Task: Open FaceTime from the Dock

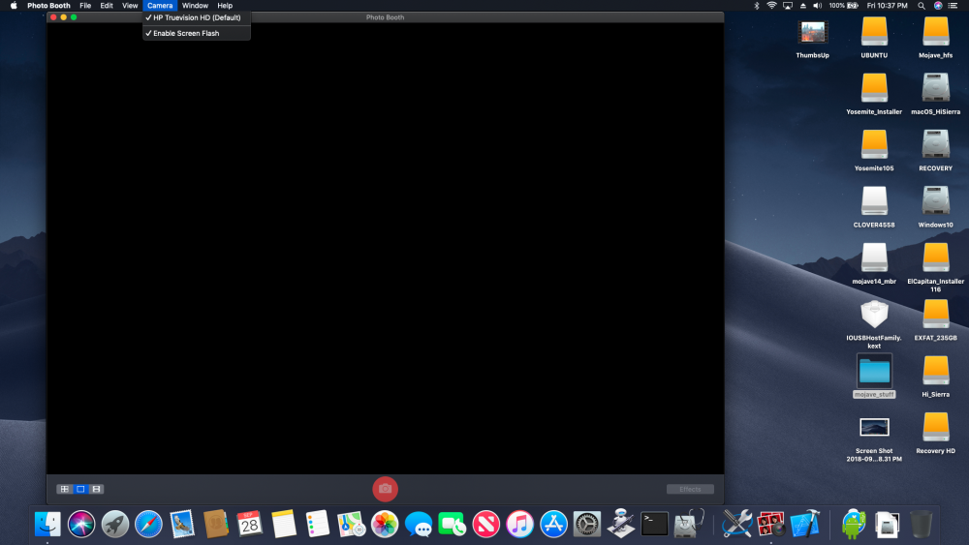Action: [453, 524]
